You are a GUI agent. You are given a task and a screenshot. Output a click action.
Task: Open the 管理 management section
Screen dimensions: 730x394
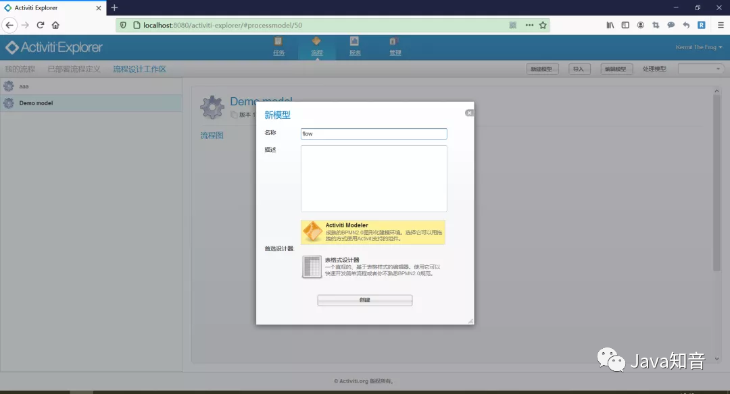coord(395,47)
